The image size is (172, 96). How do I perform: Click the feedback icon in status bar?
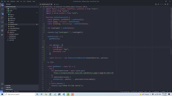pos(167,91)
